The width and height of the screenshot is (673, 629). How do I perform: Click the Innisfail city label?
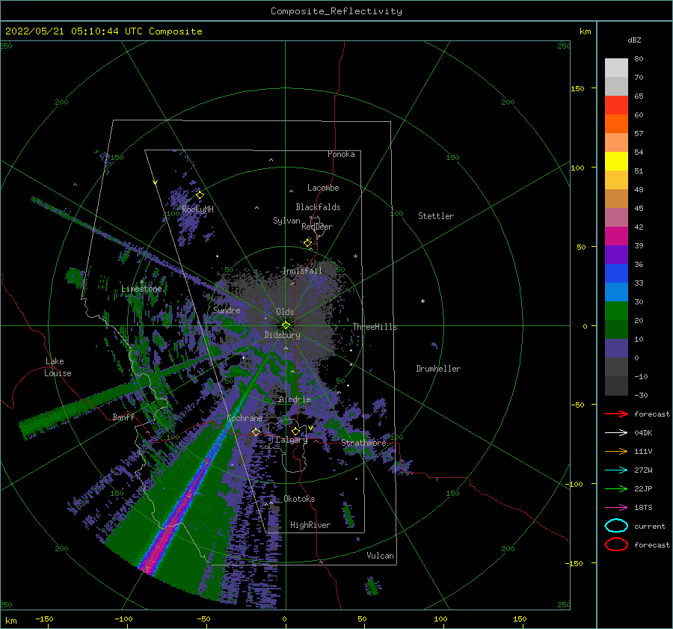302,271
